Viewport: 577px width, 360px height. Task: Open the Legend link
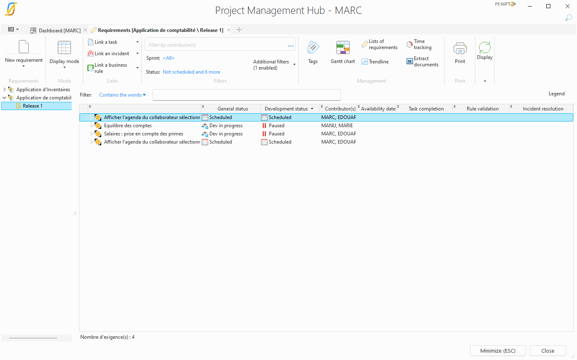[557, 94]
